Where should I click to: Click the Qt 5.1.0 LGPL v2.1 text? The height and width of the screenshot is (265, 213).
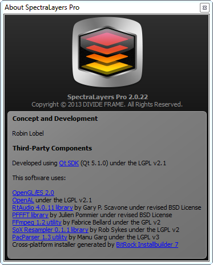click(123, 163)
